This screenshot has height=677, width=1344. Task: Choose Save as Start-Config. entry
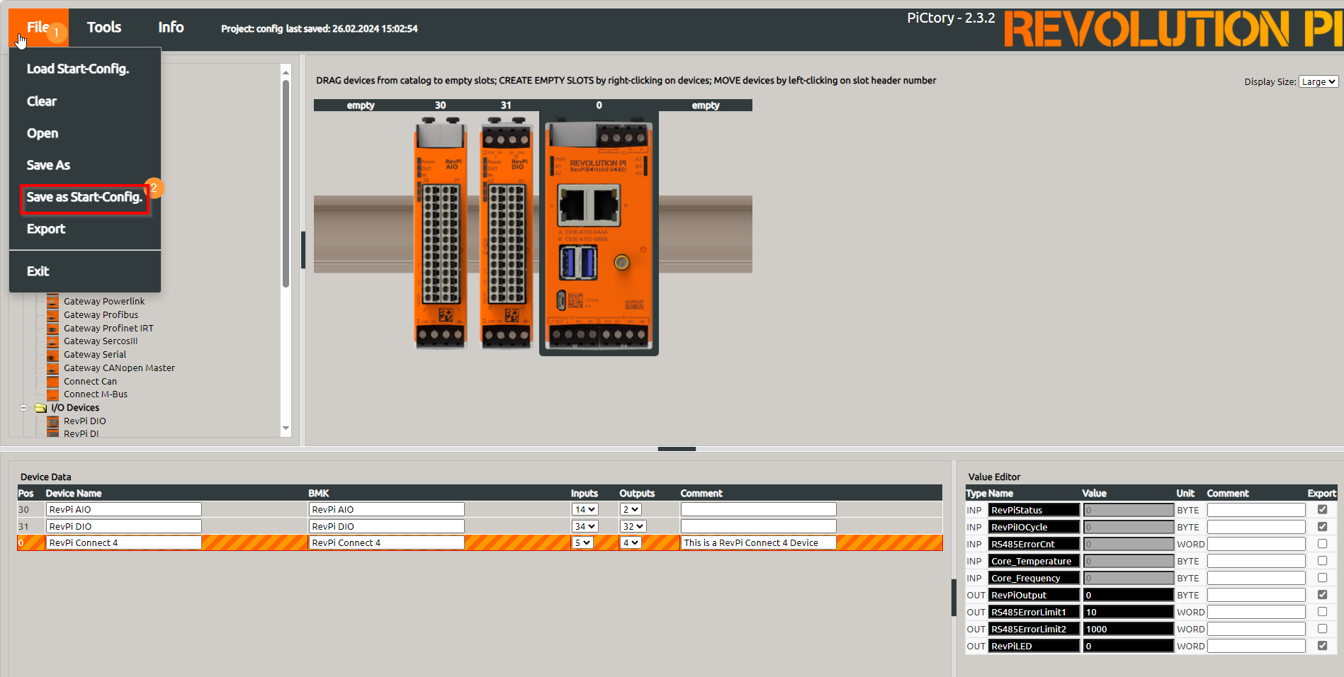pos(84,197)
